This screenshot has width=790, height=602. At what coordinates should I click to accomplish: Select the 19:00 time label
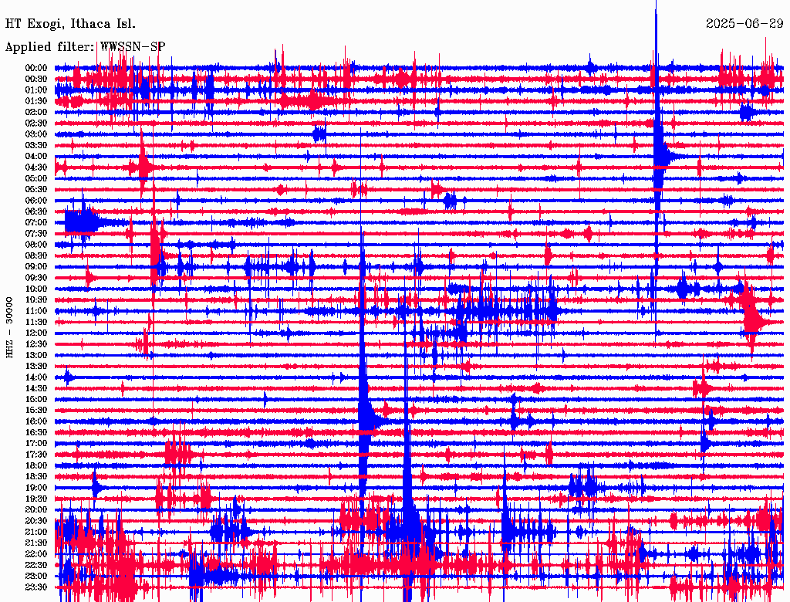pyautogui.click(x=36, y=488)
